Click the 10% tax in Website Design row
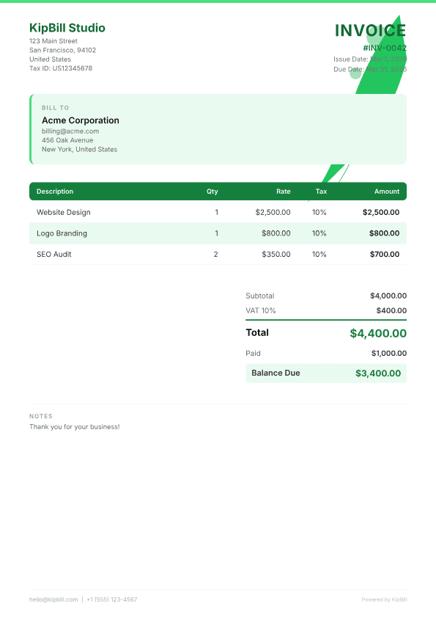The image size is (436, 617). 319,212
